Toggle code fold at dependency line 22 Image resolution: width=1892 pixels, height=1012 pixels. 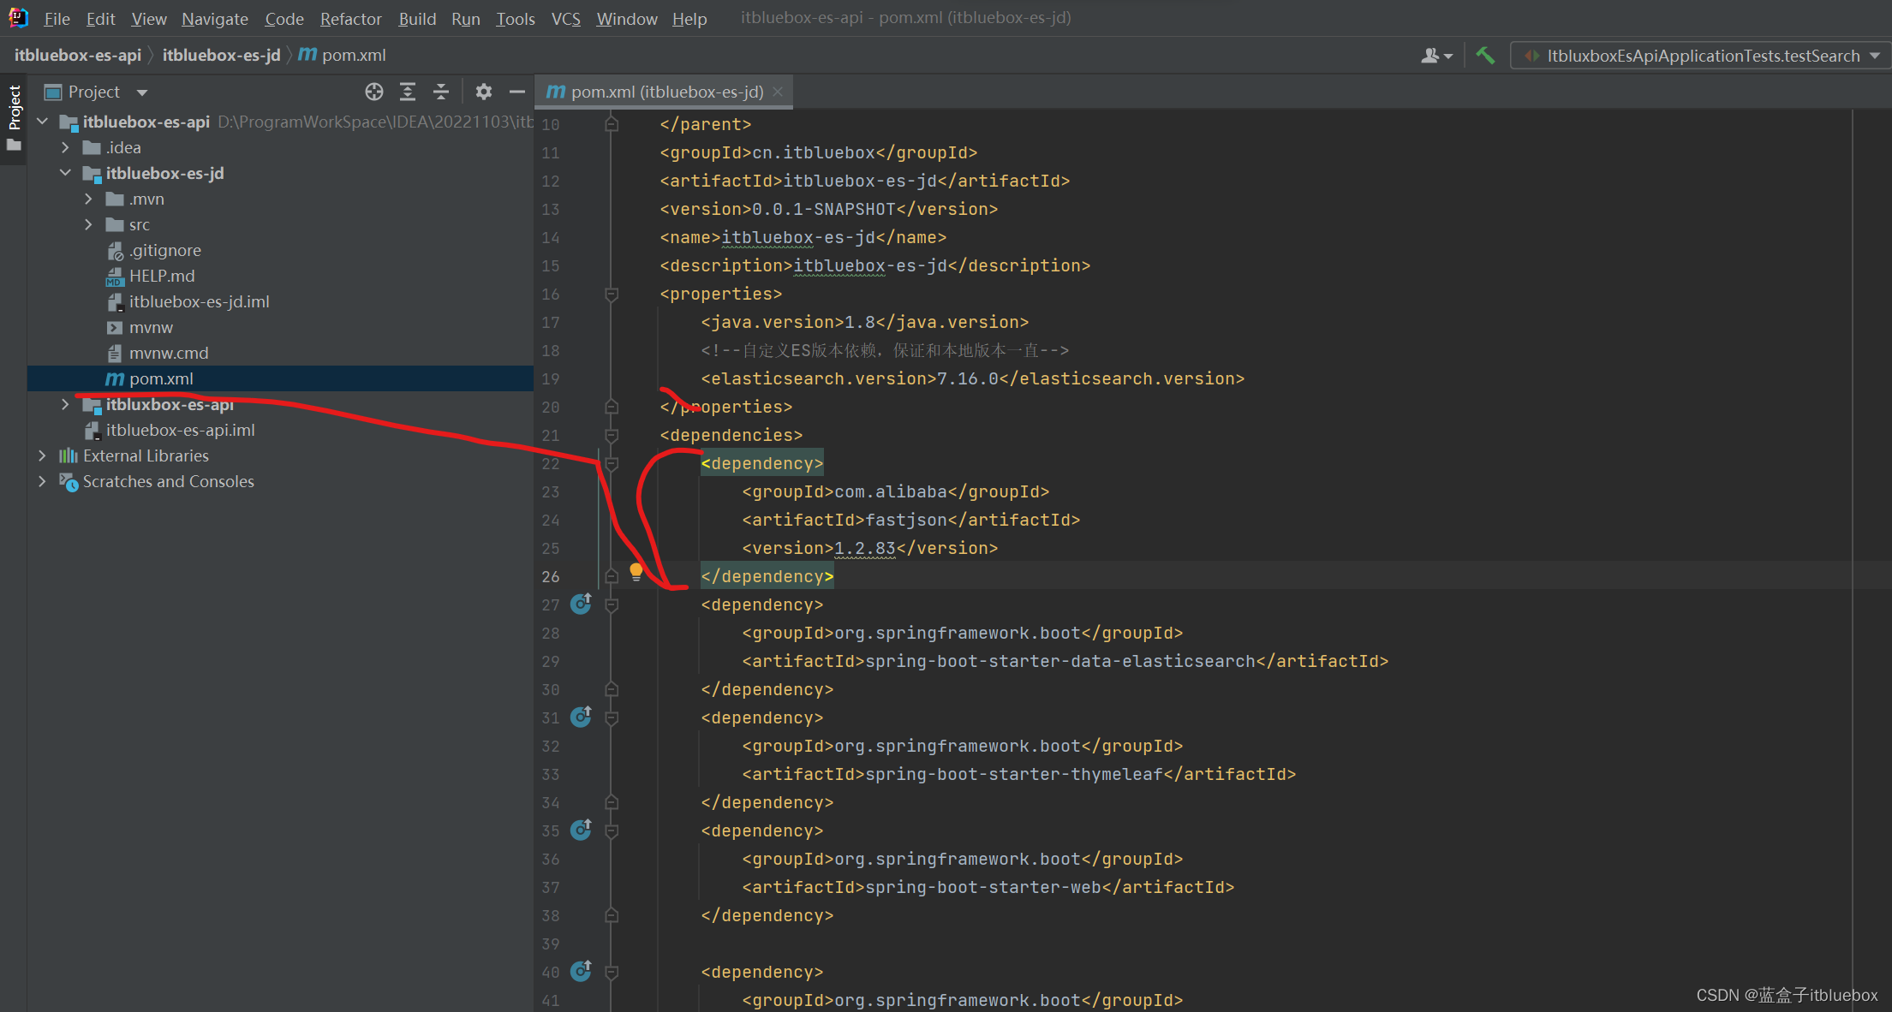point(612,463)
